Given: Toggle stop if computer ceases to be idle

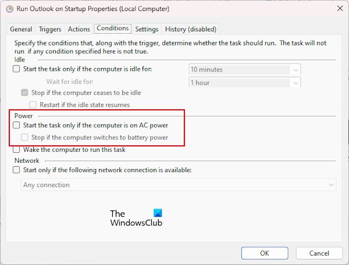Looking at the screenshot, I should [24, 92].
